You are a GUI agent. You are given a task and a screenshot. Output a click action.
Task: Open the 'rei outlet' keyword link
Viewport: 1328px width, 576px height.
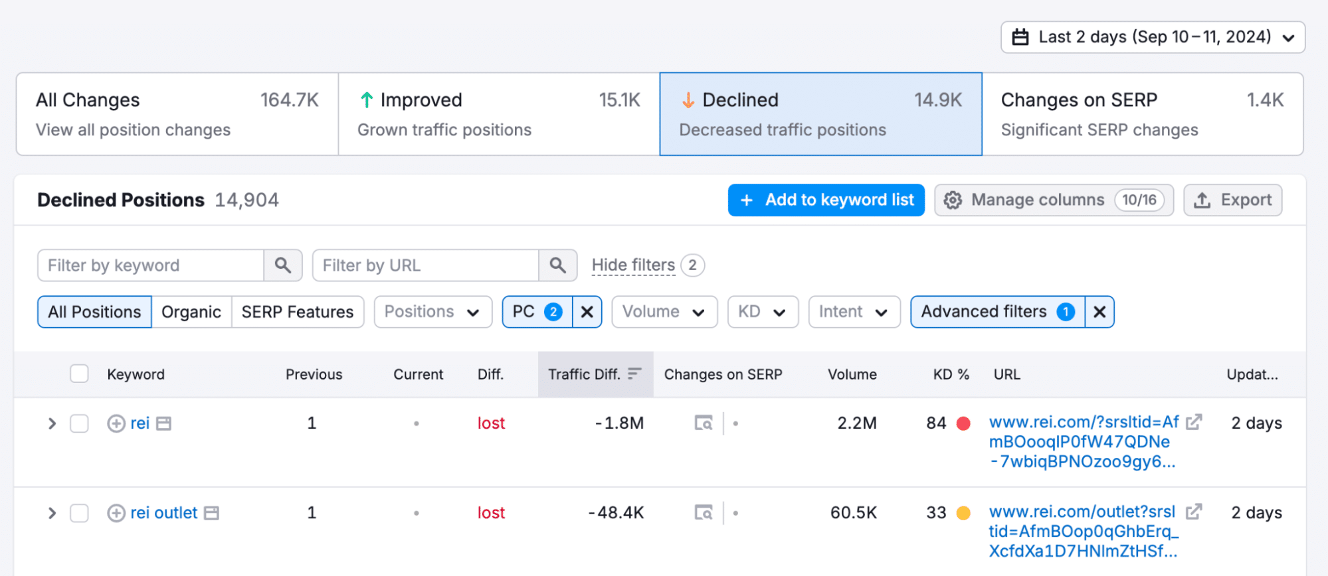[x=163, y=513]
